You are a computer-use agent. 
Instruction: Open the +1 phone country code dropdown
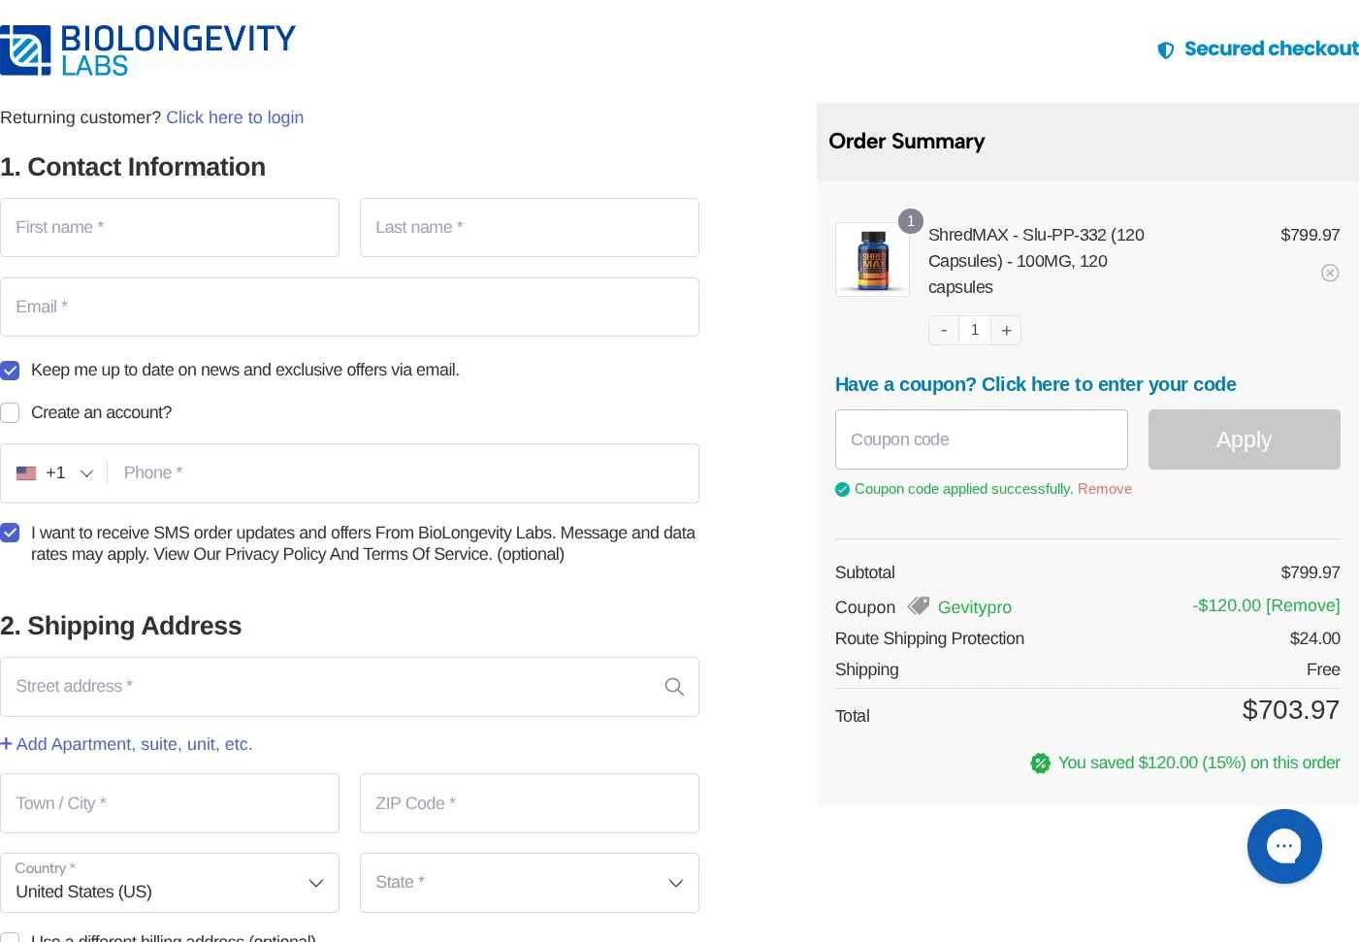(54, 473)
